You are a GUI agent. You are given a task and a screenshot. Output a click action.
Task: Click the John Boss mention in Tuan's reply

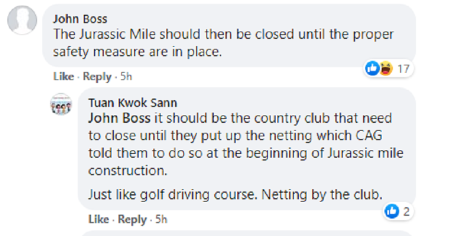point(119,119)
